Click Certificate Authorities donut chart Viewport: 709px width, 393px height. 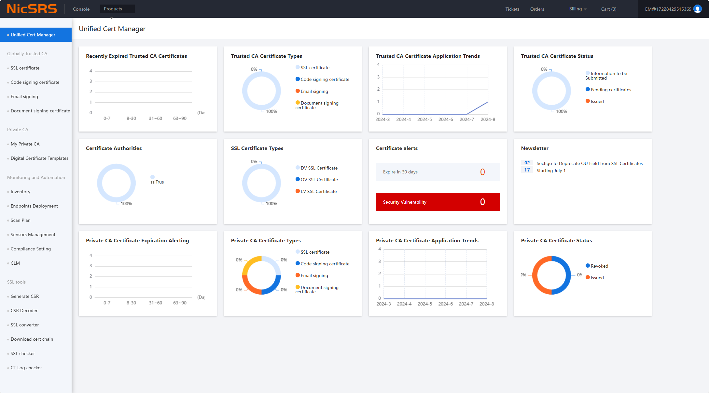[x=116, y=183]
